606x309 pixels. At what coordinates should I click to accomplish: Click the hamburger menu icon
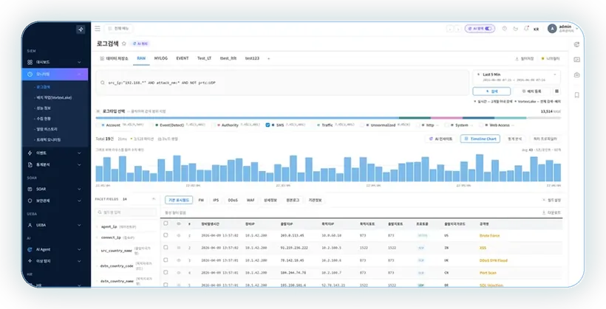point(98,29)
